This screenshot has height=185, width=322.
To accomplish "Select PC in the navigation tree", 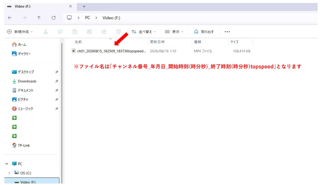I will [17, 164].
